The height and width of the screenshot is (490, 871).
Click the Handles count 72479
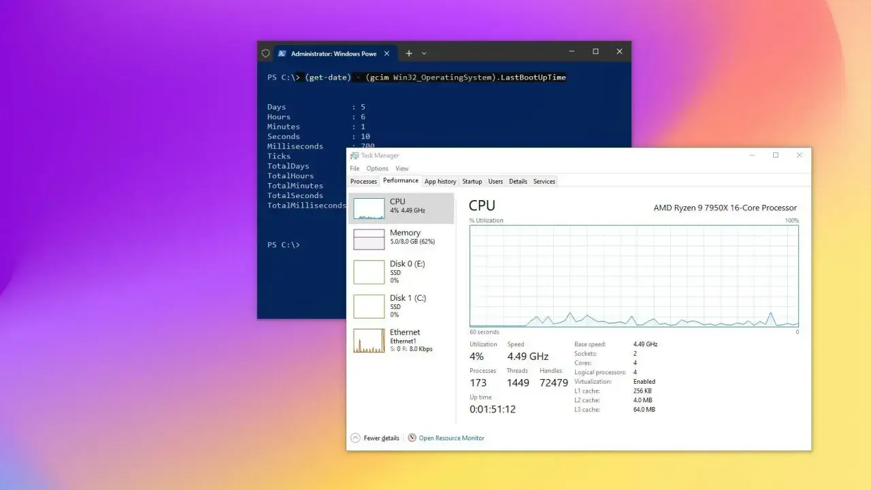click(553, 382)
